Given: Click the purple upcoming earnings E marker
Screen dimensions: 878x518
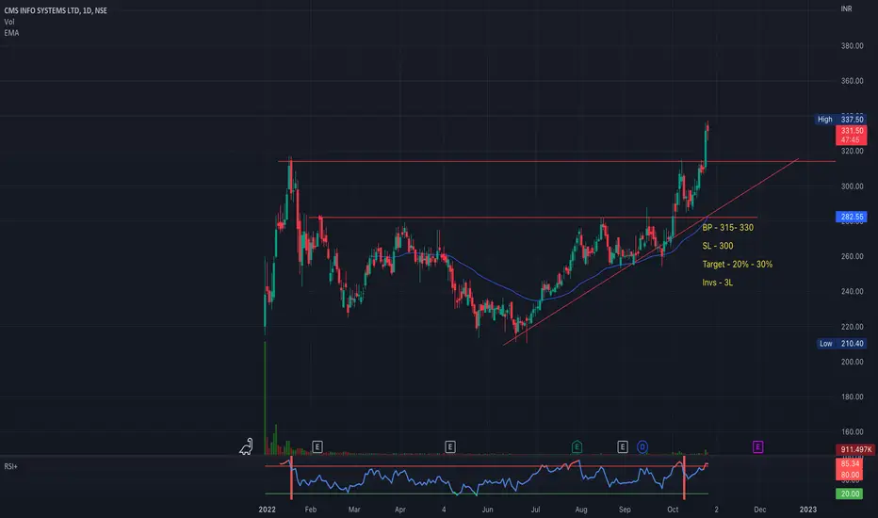Looking at the screenshot, I should pyautogui.click(x=757, y=446).
